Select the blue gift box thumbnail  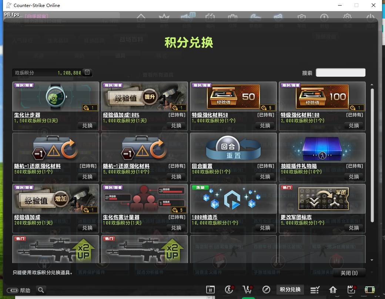[x=322, y=148]
